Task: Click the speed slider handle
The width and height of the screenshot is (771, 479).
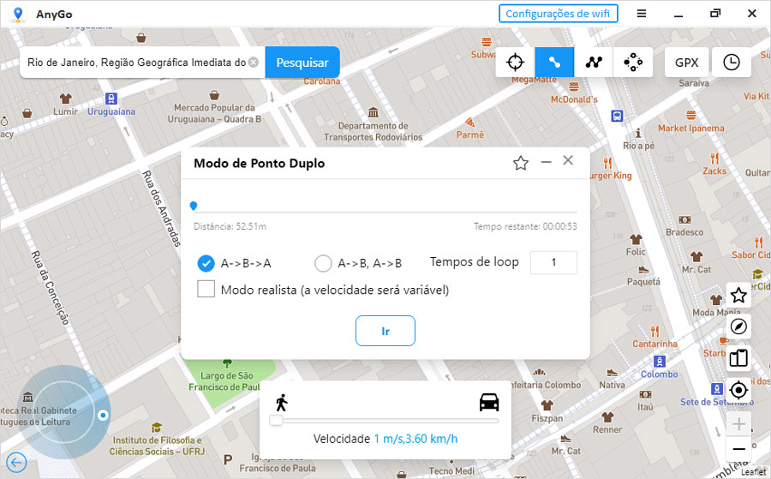Action: [277, 421]
